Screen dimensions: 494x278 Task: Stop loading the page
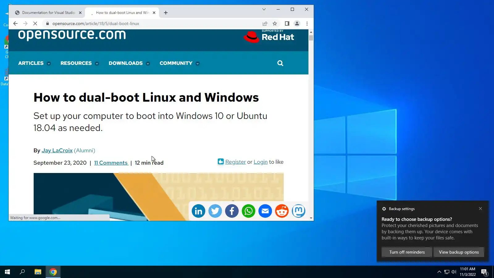35,23
